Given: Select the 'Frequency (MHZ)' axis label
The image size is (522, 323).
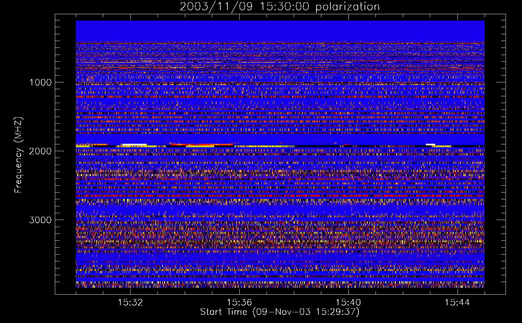Looking at the screenshot, I should [x=18, y=155].
